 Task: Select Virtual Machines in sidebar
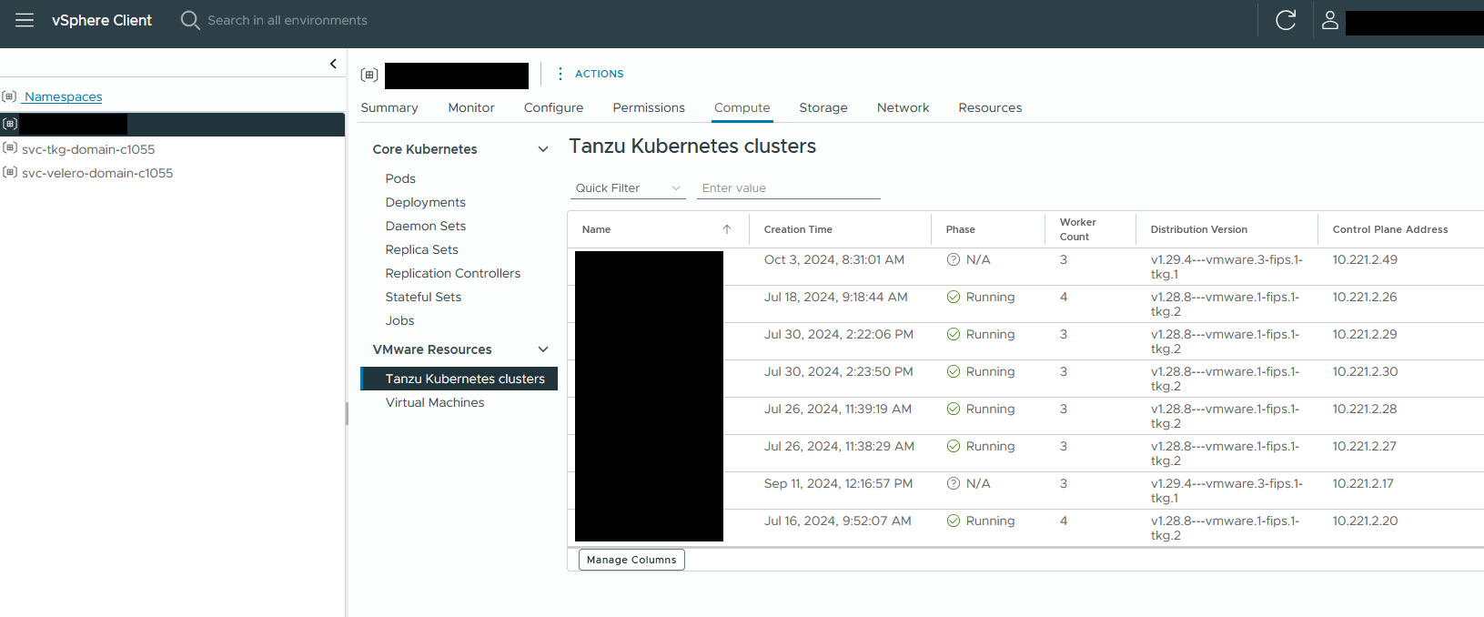[x=434, y=402]
